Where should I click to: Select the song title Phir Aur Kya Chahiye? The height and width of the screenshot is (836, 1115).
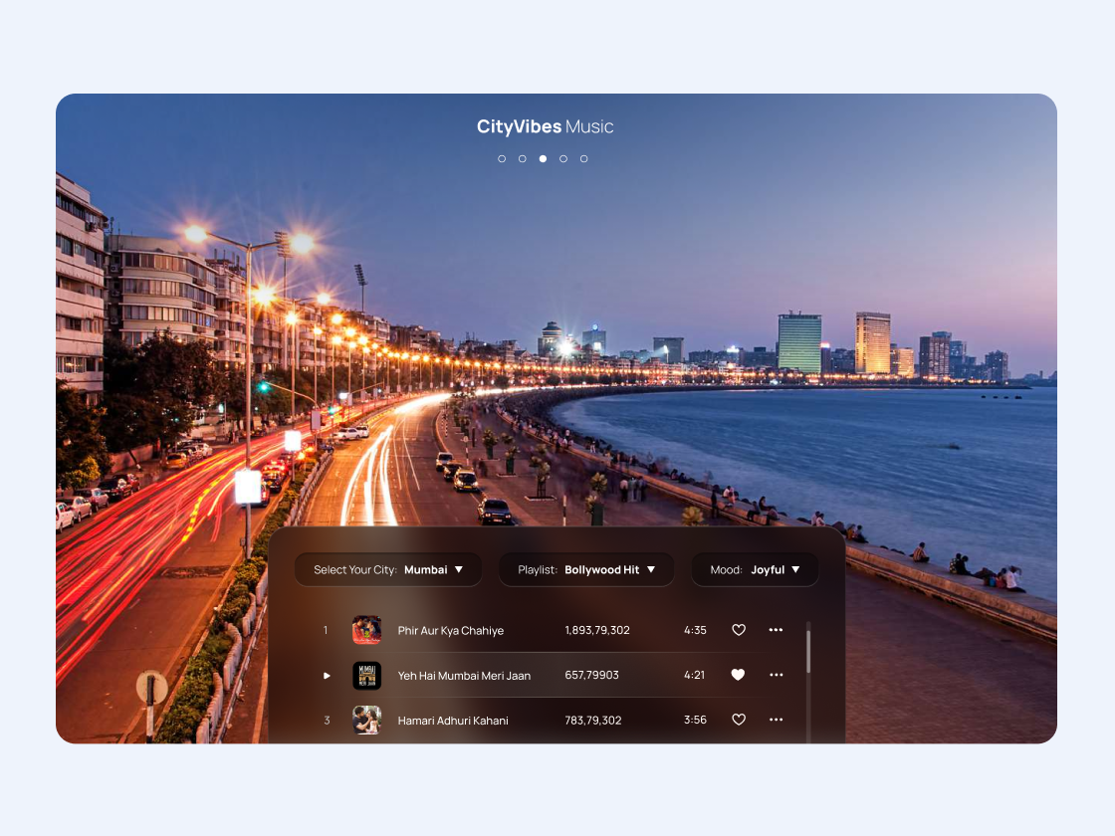tap(451, 631)
